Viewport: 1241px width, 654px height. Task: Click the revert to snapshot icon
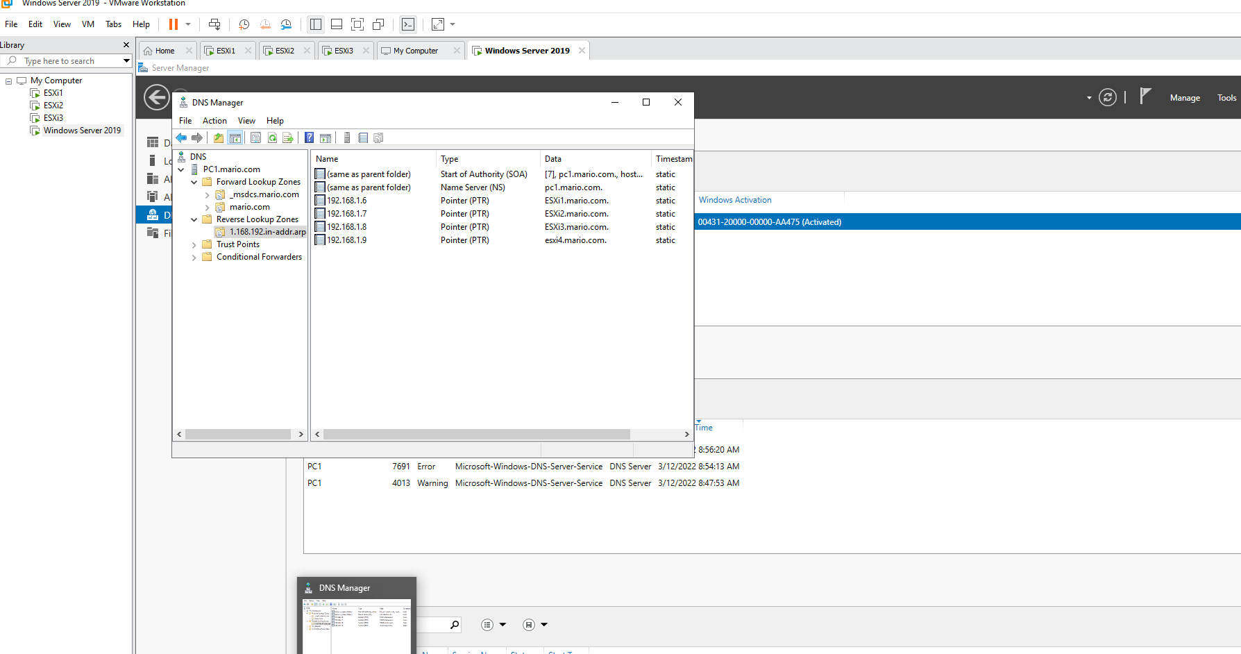265,24
